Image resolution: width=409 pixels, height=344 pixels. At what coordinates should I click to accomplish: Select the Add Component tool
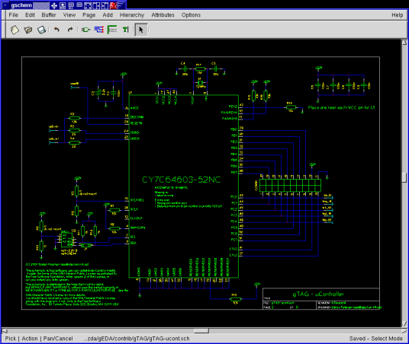pyautogui.click(x=85, y=30)
